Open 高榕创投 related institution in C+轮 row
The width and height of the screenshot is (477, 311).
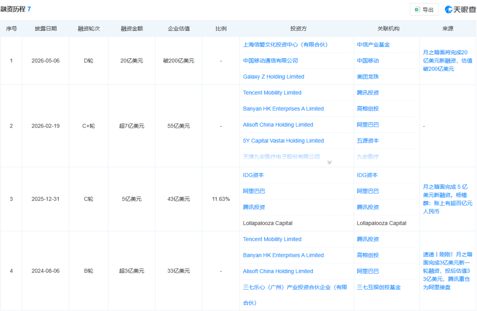click(x=367, y=109)
